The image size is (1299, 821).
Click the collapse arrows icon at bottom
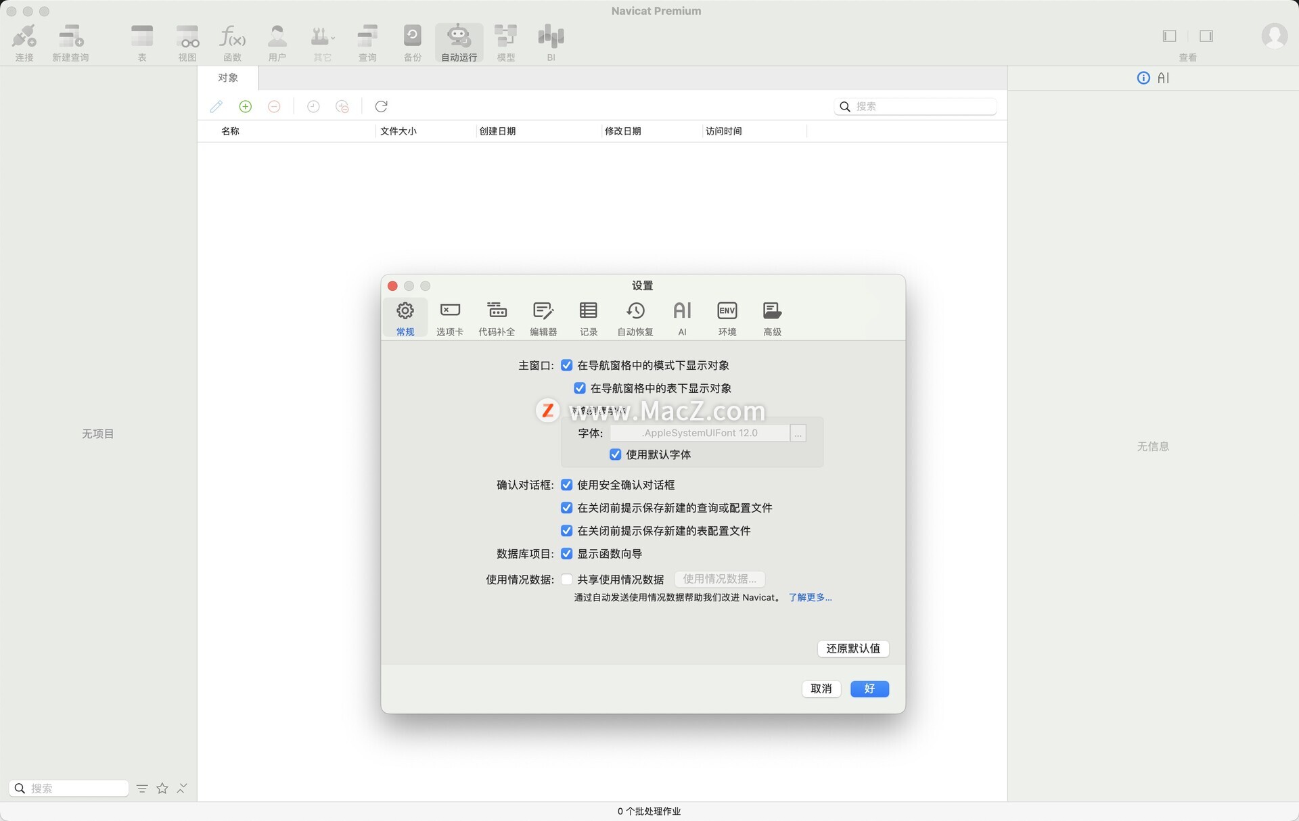[182, 788]
